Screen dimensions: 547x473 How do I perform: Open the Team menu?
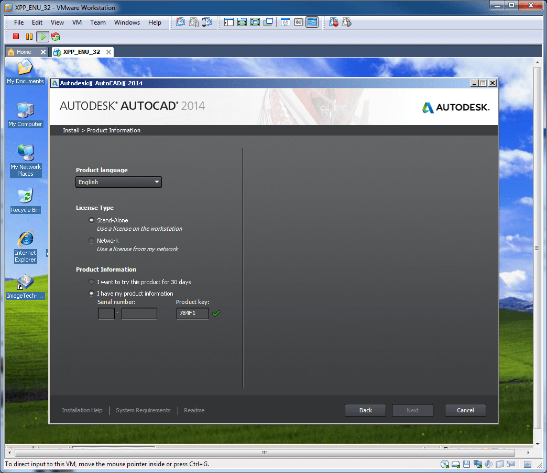[x=97, y=22]
